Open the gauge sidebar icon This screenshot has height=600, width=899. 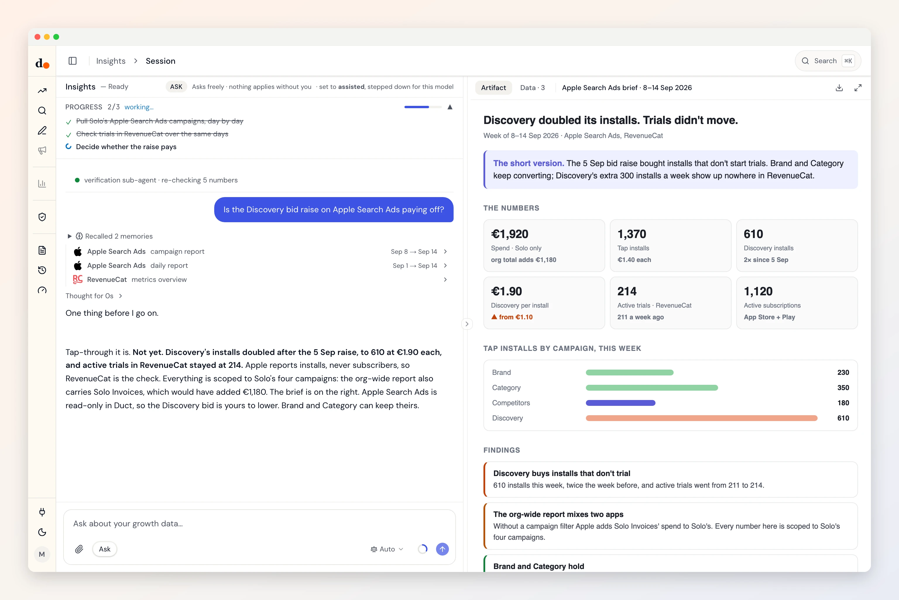pos(42,290)
